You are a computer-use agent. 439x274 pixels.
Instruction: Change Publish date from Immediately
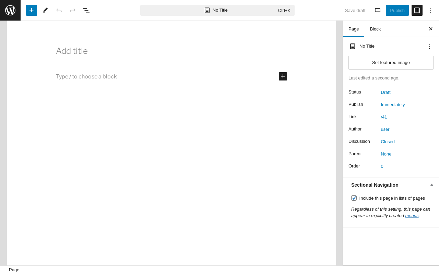point(393,105)
